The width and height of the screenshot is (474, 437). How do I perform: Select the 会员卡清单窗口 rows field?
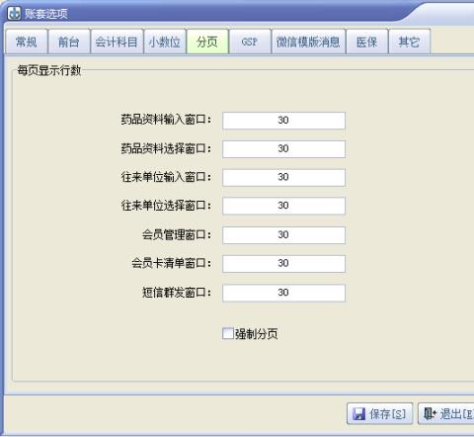tap(283, 263)
